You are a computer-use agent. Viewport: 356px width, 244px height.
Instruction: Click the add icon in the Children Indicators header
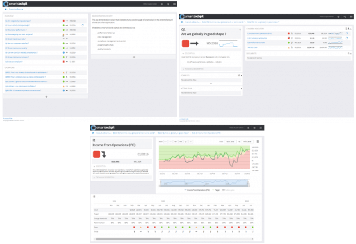pyautogui.click(x=349, y=29)
